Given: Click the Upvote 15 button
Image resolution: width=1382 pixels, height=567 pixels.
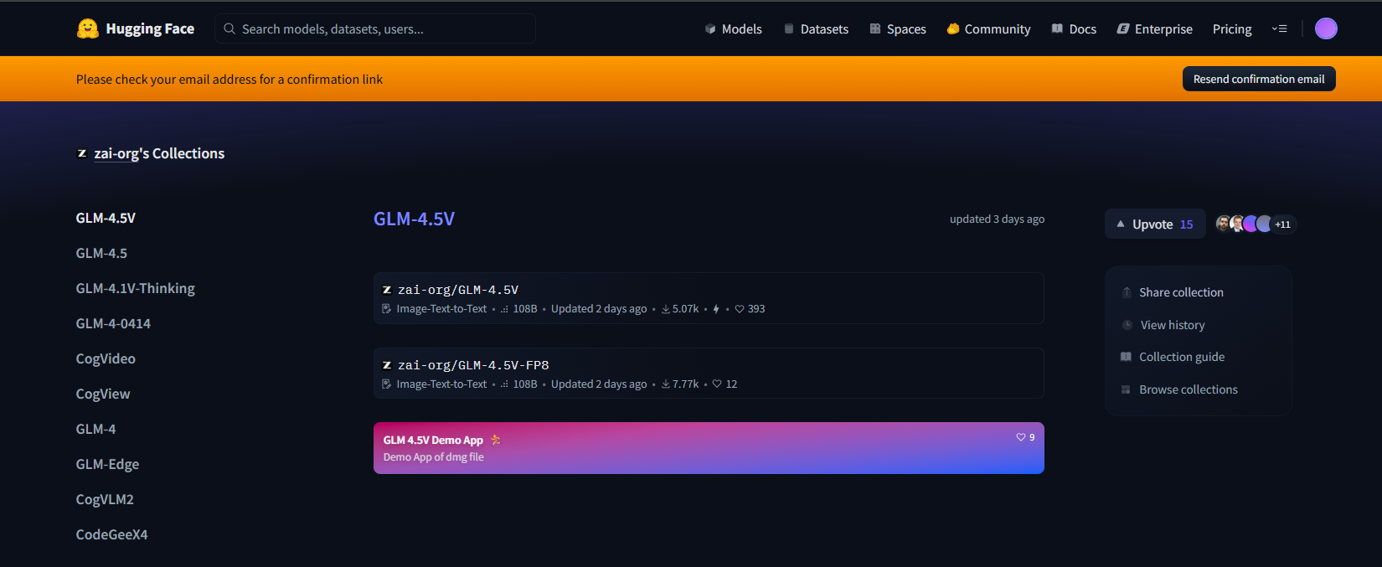Looking at the screenshot, I should pos(1155,224).
